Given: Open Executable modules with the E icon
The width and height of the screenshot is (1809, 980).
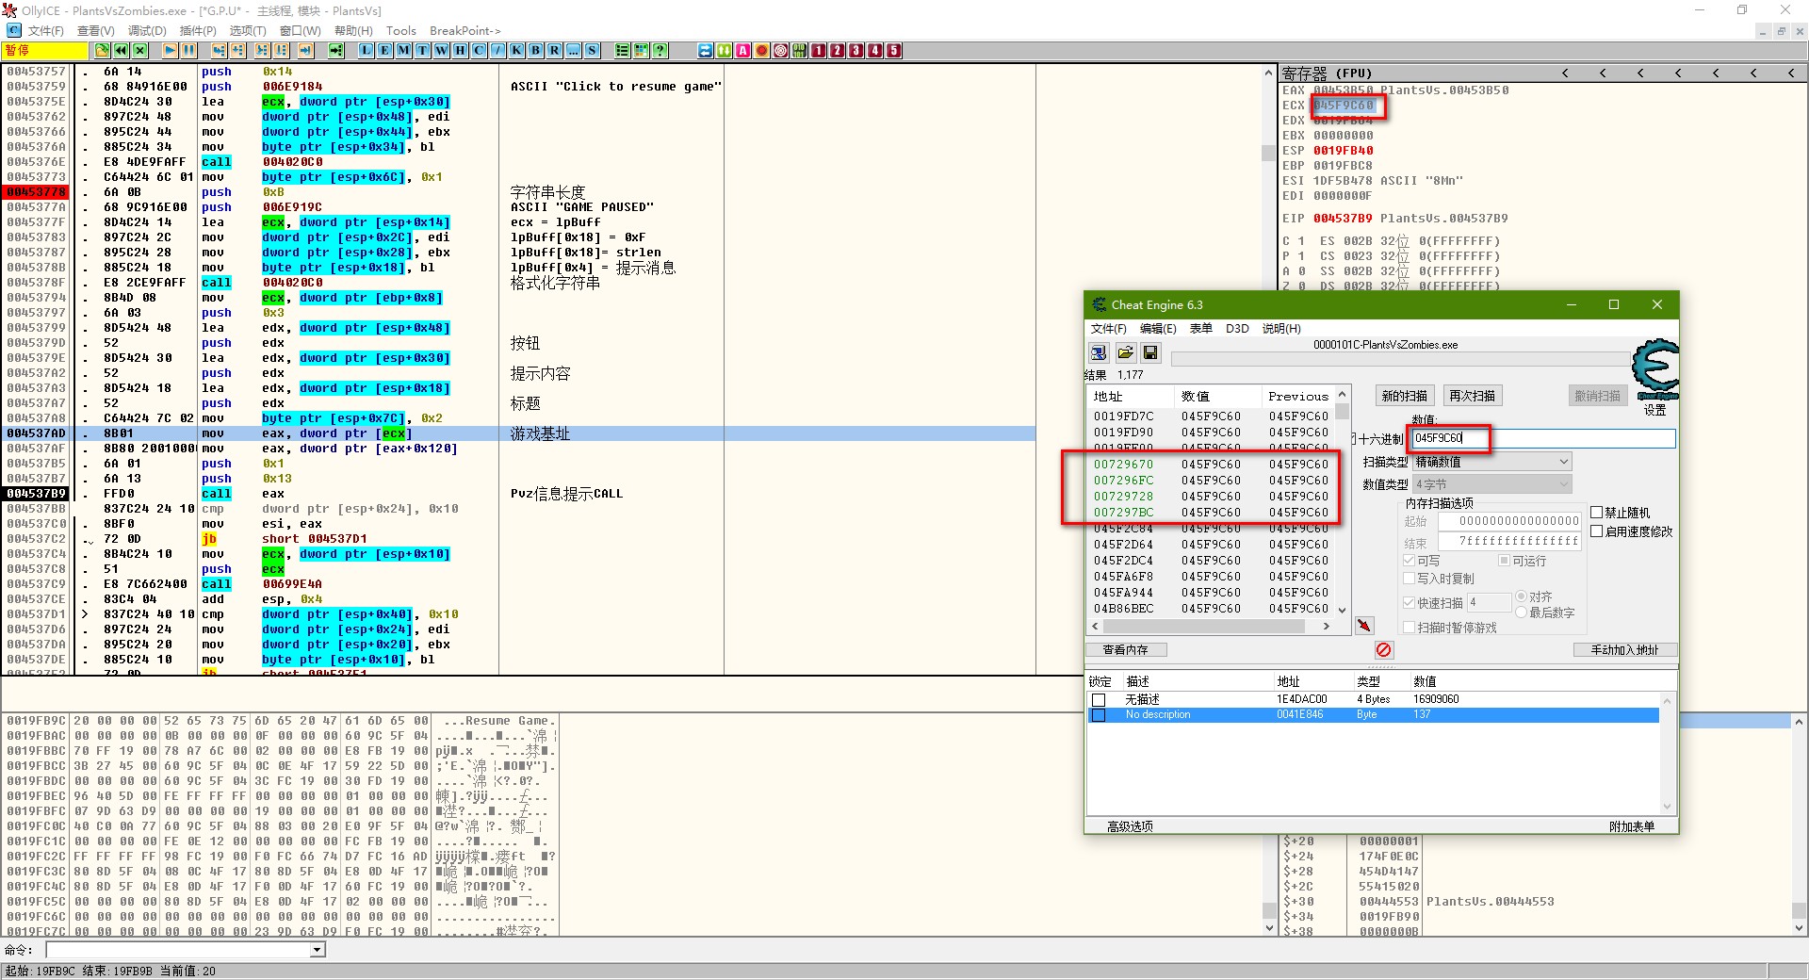Looking at the screenshot, I should pos(384,51).
